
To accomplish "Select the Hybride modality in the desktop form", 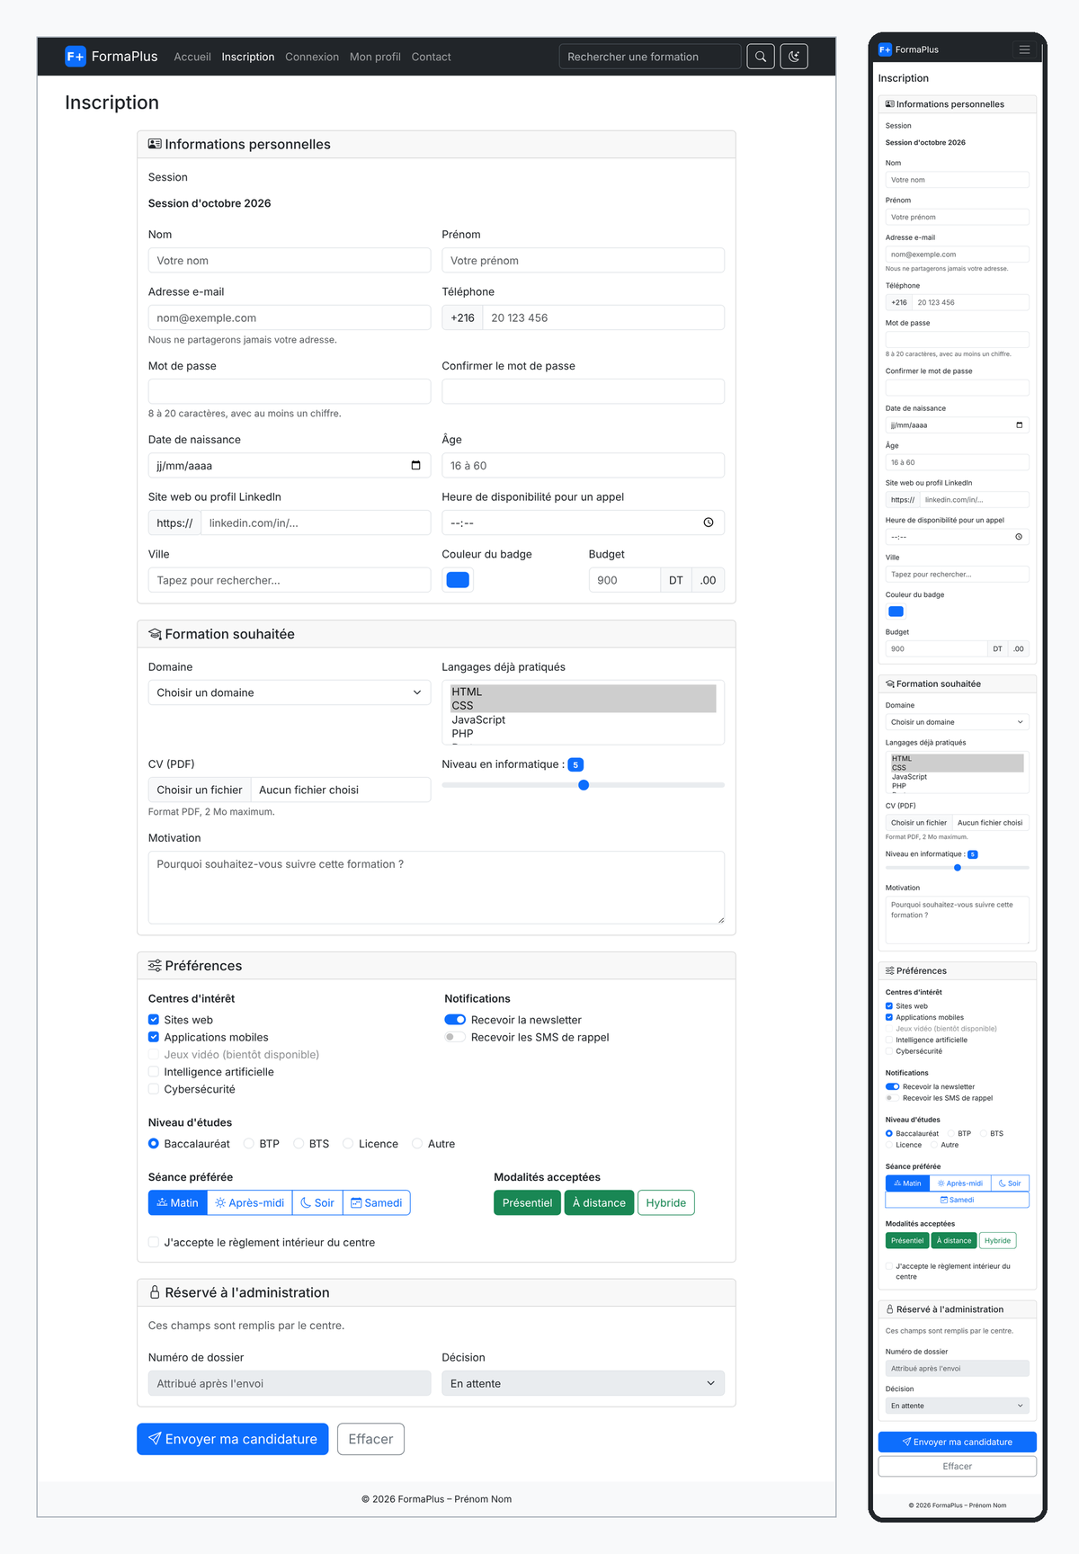I will coord(666,1202).
